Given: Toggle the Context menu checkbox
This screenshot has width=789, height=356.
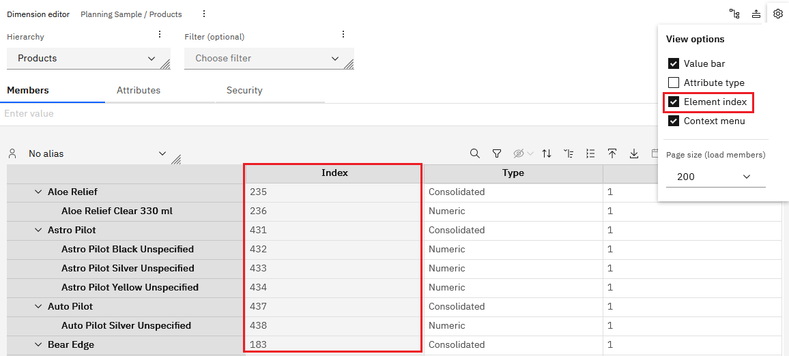Looking at the screenshot, I should click(x=674, y=121).
